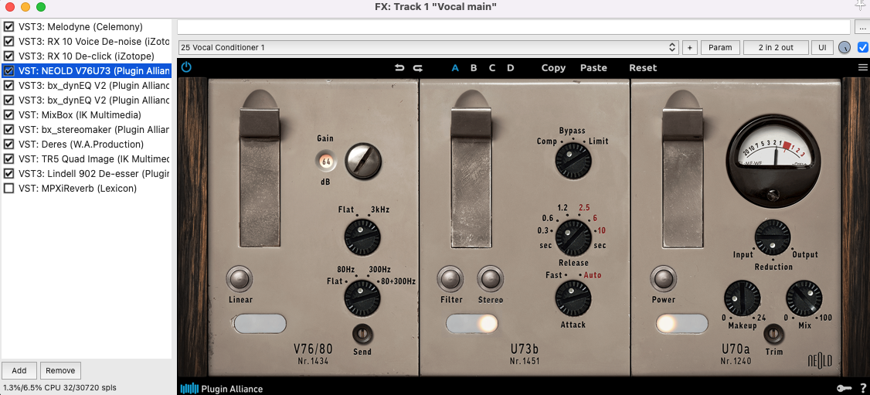This screenshot has width=870, height=395.
Task: Toggle the plugin bypass checkbox top right
Action: [862, 47]
